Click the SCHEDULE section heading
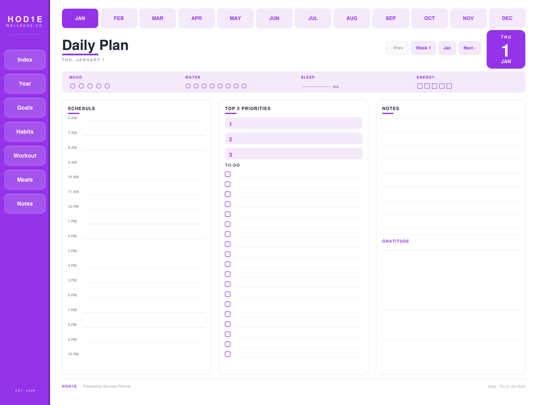 82,109
